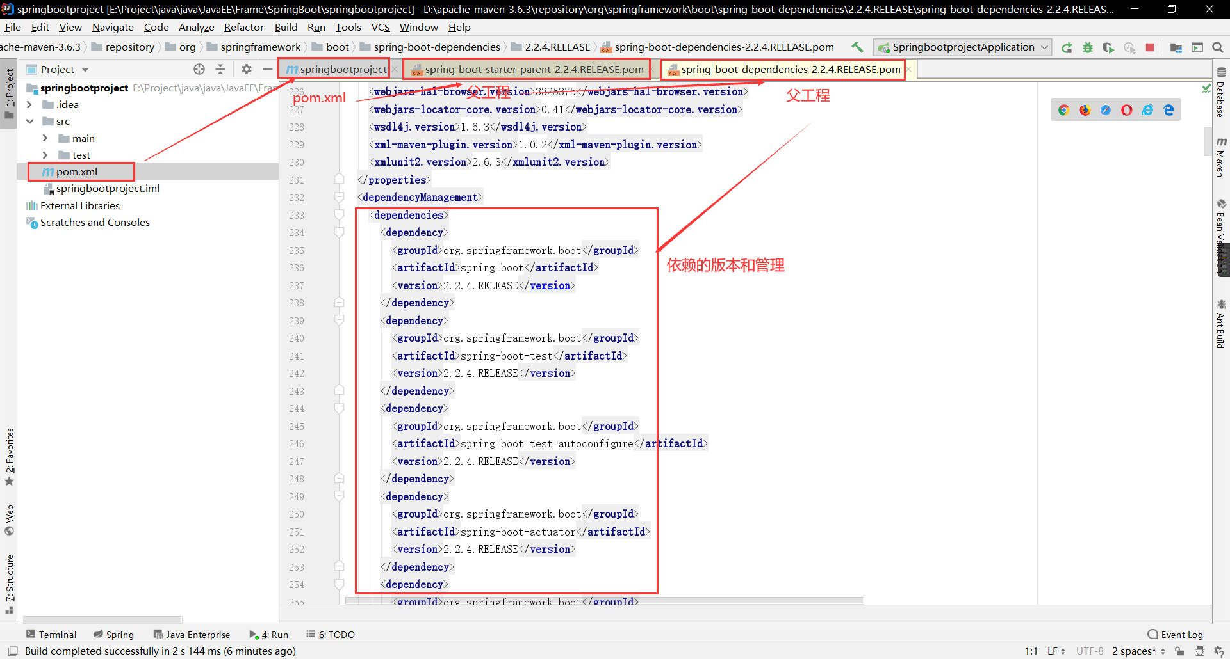Click the profiler run icon in the toolbar
This screenshot has width=1230, height=659.
(1129, 47)
